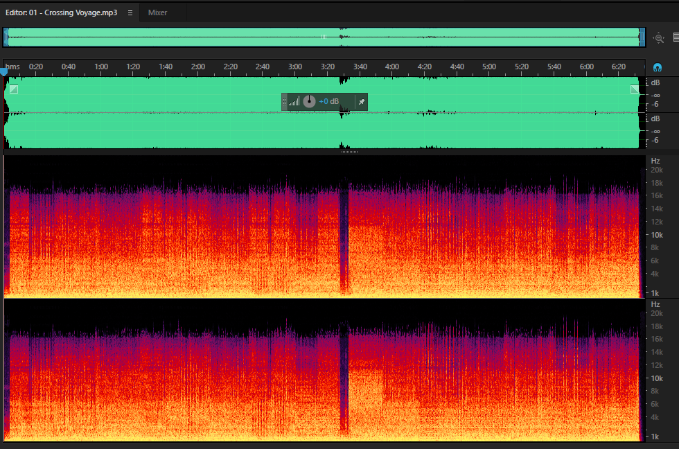Select the Editor: 01 - Crossing Voyage.mp3 tab
679x449 pixels.
tap(61, 13)
